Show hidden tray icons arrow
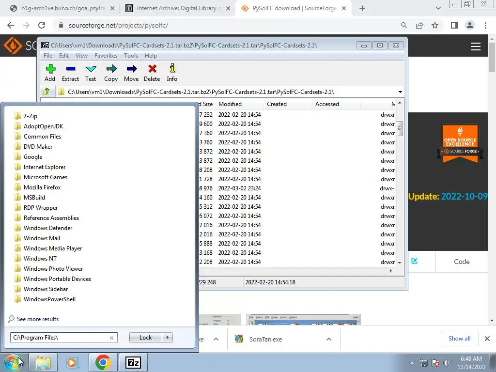The height and width of the screenshot is (372, 496). tap(412, 363)
